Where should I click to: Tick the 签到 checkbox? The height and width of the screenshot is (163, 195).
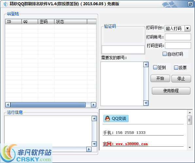(x=155, y=67)
